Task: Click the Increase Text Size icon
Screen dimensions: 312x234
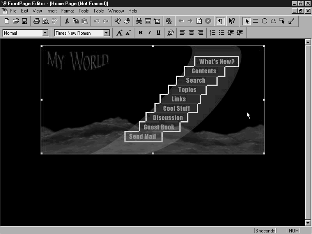Action: 120,33
